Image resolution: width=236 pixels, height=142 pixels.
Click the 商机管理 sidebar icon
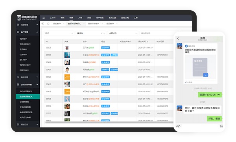[x=18, y=77]
